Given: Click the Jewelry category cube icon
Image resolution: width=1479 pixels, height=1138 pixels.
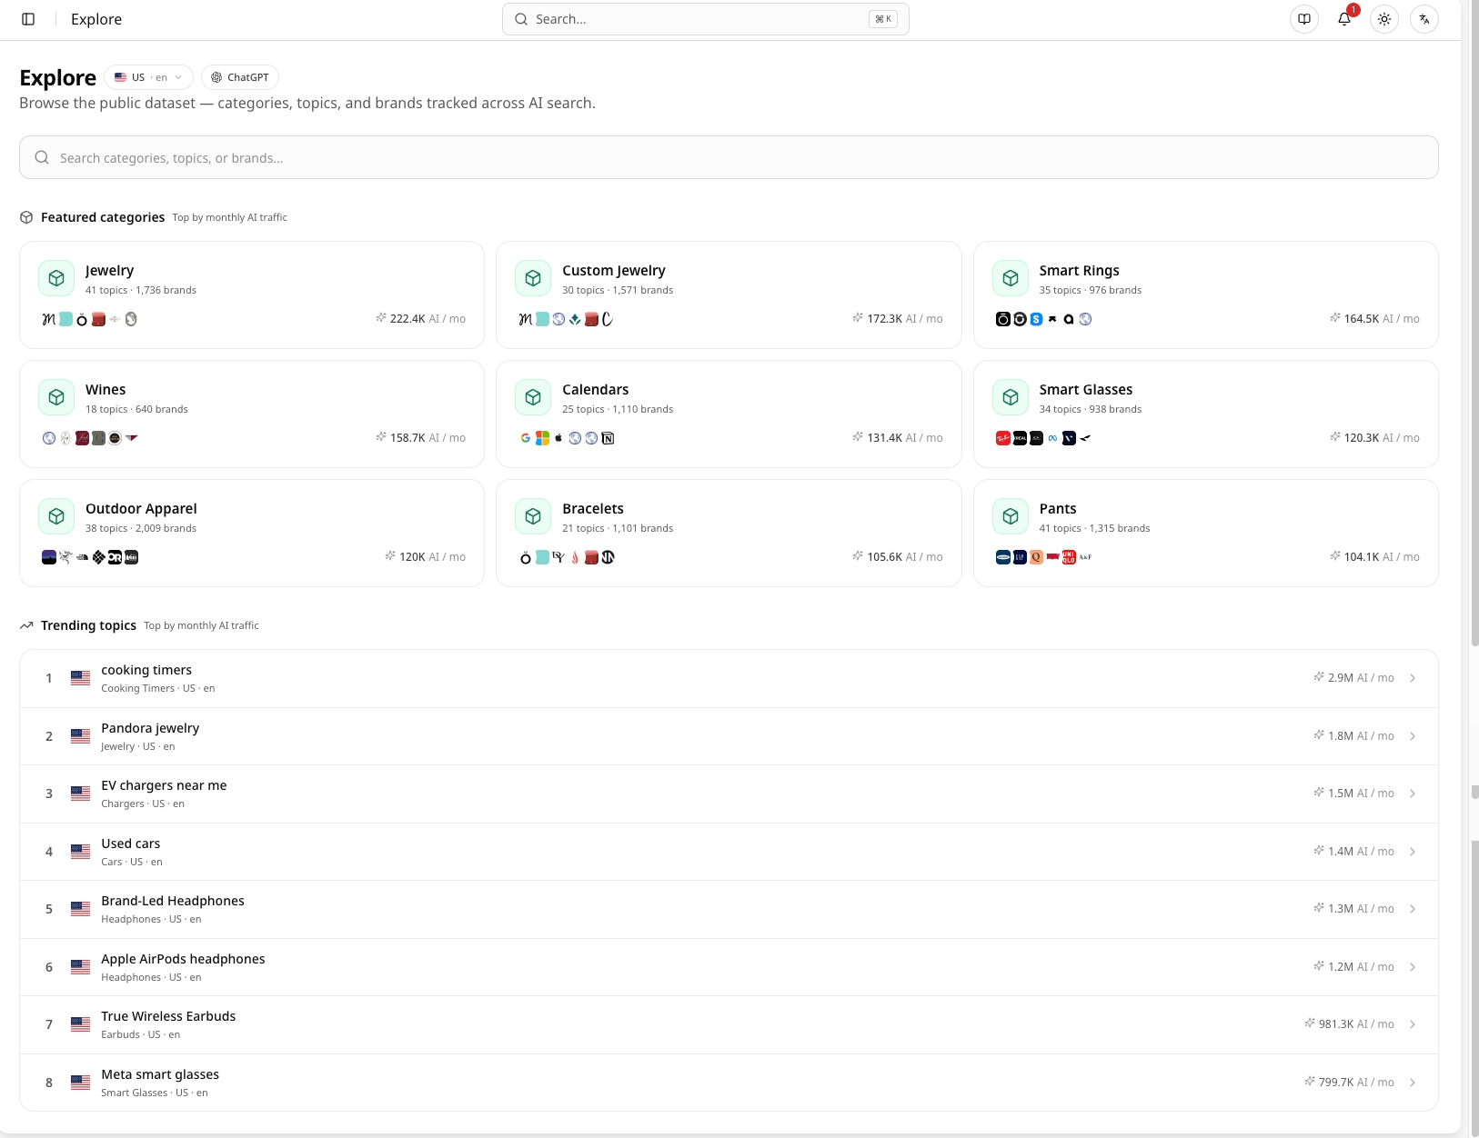Looking at the screenshot, I should tap(56, 278).
